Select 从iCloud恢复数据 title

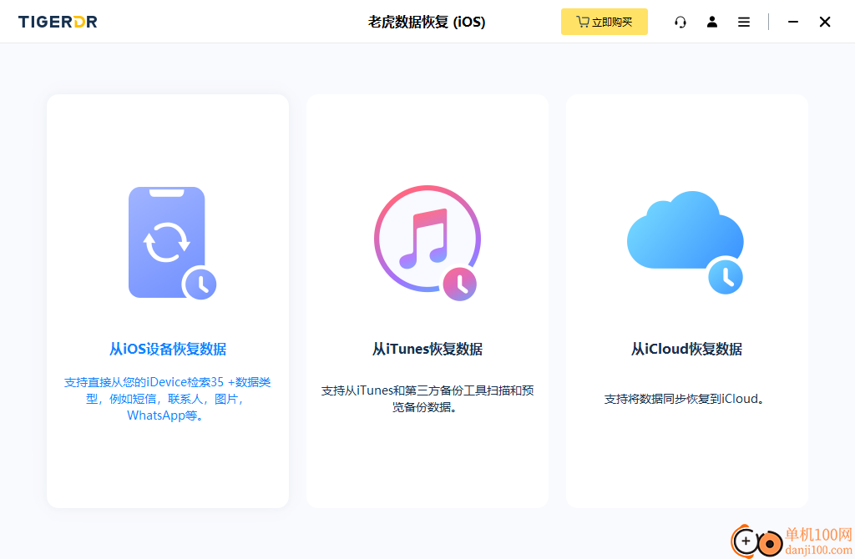(686, 349)
